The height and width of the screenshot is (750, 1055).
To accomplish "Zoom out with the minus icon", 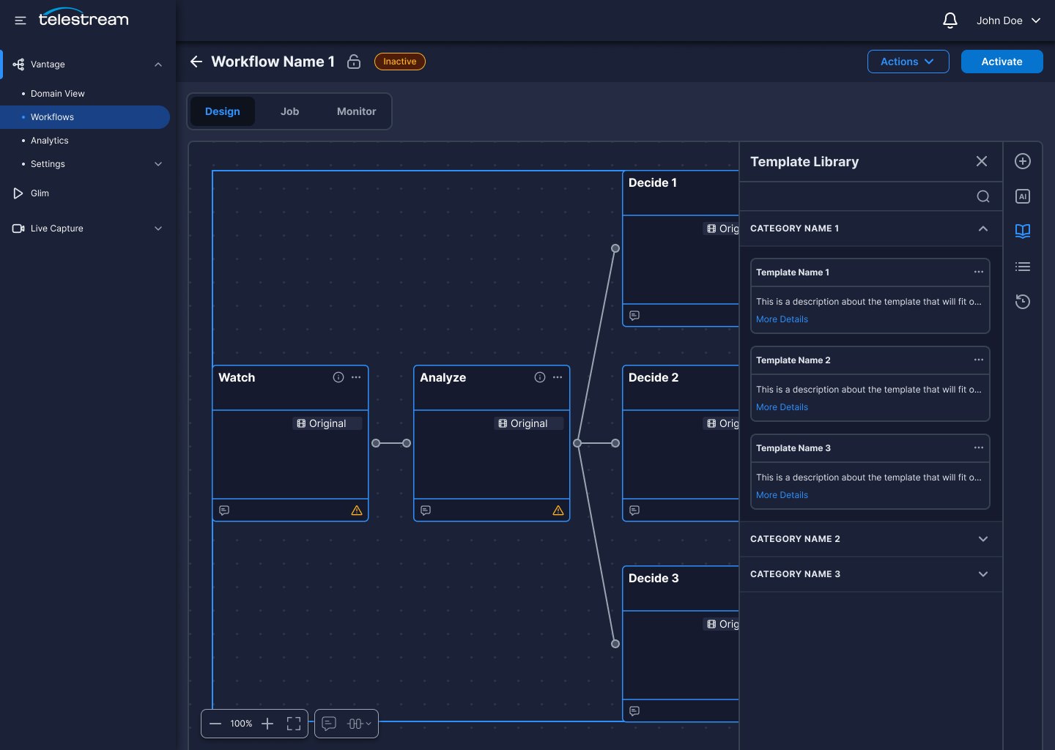I will (215, 724).
